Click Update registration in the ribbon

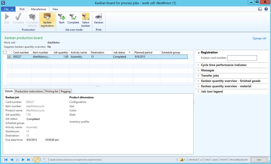click(47, 20)
